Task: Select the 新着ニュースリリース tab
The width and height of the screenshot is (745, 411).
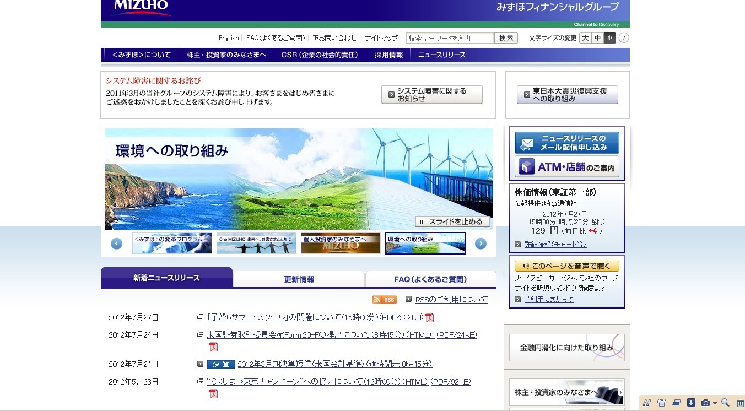Action: click(166, 278)
